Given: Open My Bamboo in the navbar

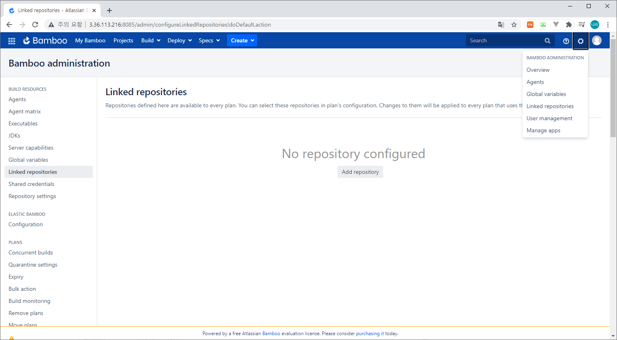Looking at the screenshot, I should click(90, 40).
